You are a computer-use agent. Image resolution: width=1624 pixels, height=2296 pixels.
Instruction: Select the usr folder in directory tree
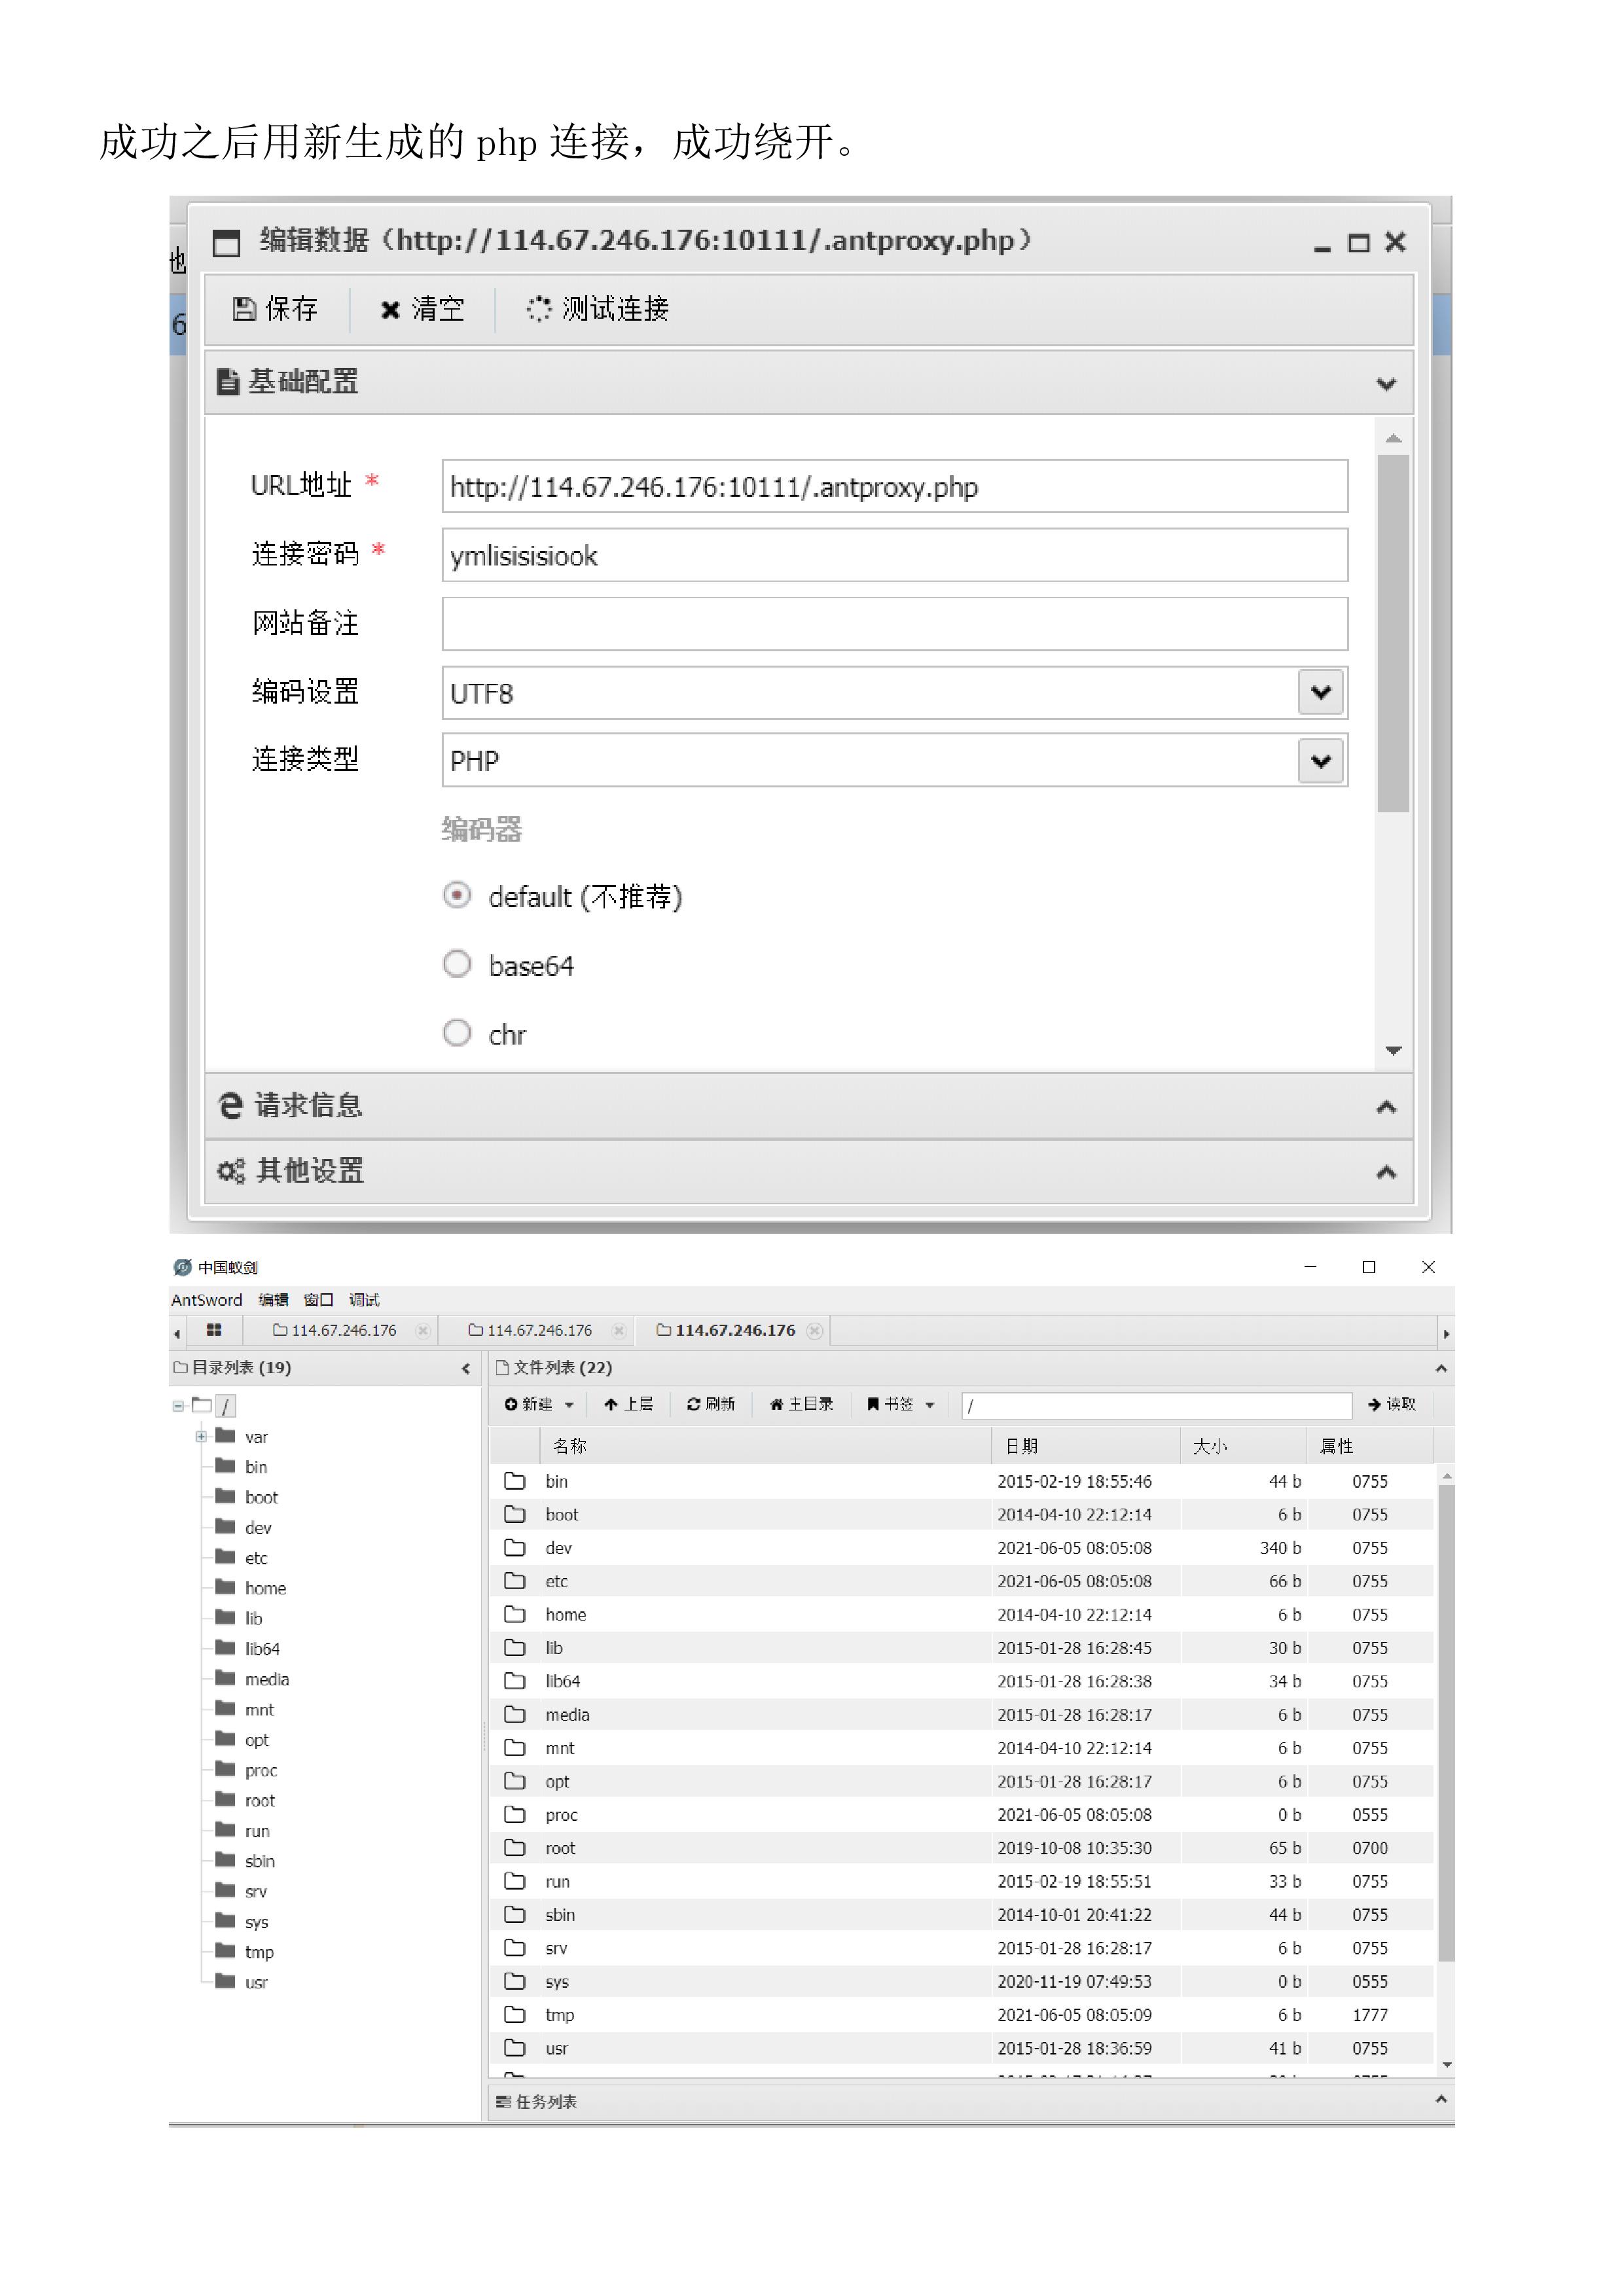(x=256, y=1982)
